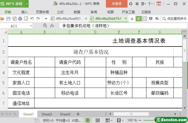Open the reading mode dropdown in status bar
This screenshot has width=188, height=123.
(x=112, y=120)
